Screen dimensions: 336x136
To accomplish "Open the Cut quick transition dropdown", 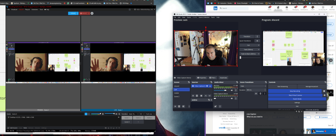I will tap(250, 45).
